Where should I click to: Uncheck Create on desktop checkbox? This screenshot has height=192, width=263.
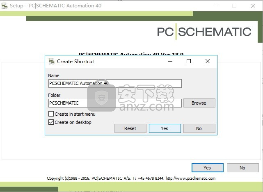click(x=51, y=122)
